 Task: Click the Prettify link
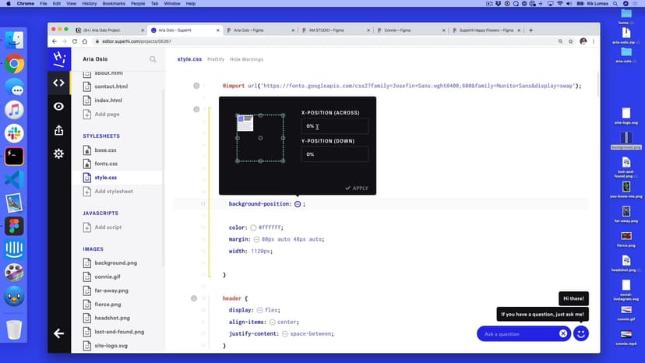[216, 59]
